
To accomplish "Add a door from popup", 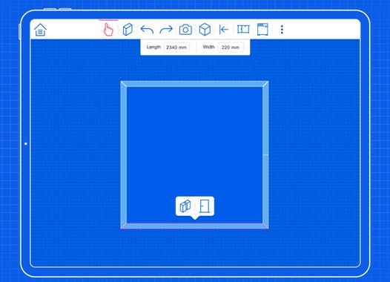I will click(205, 206).
